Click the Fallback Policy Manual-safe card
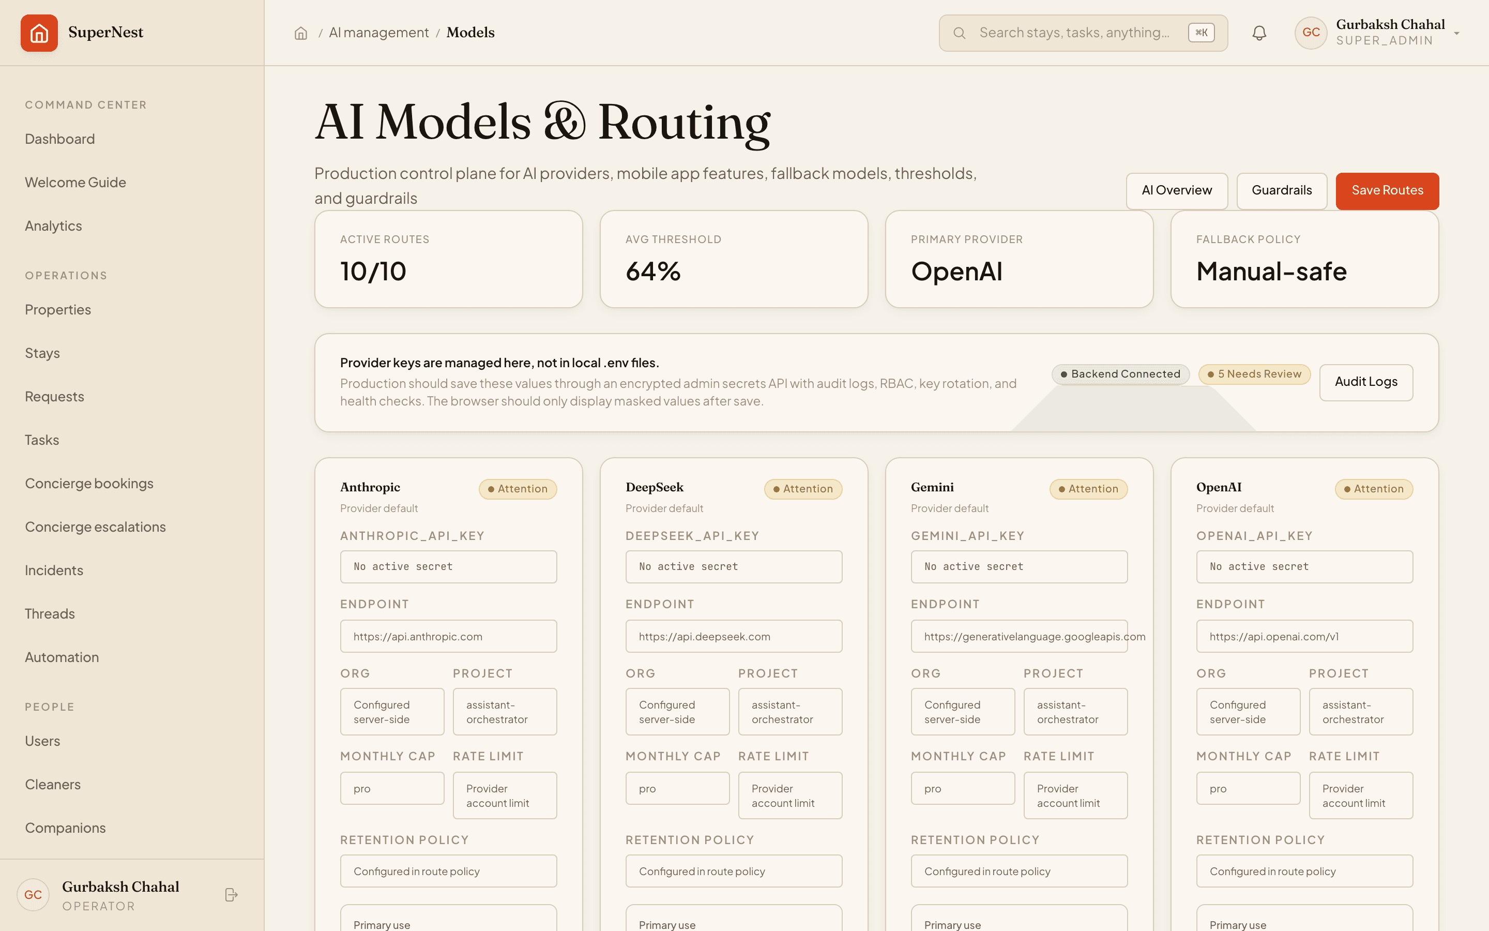The image size is (1489, 931). click(1304, 259)
